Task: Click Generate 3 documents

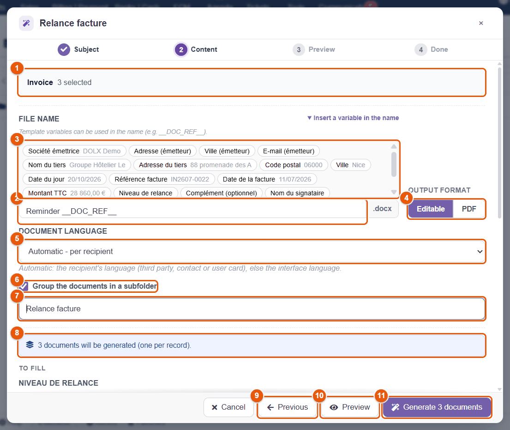Action: (x=437, y=407)
